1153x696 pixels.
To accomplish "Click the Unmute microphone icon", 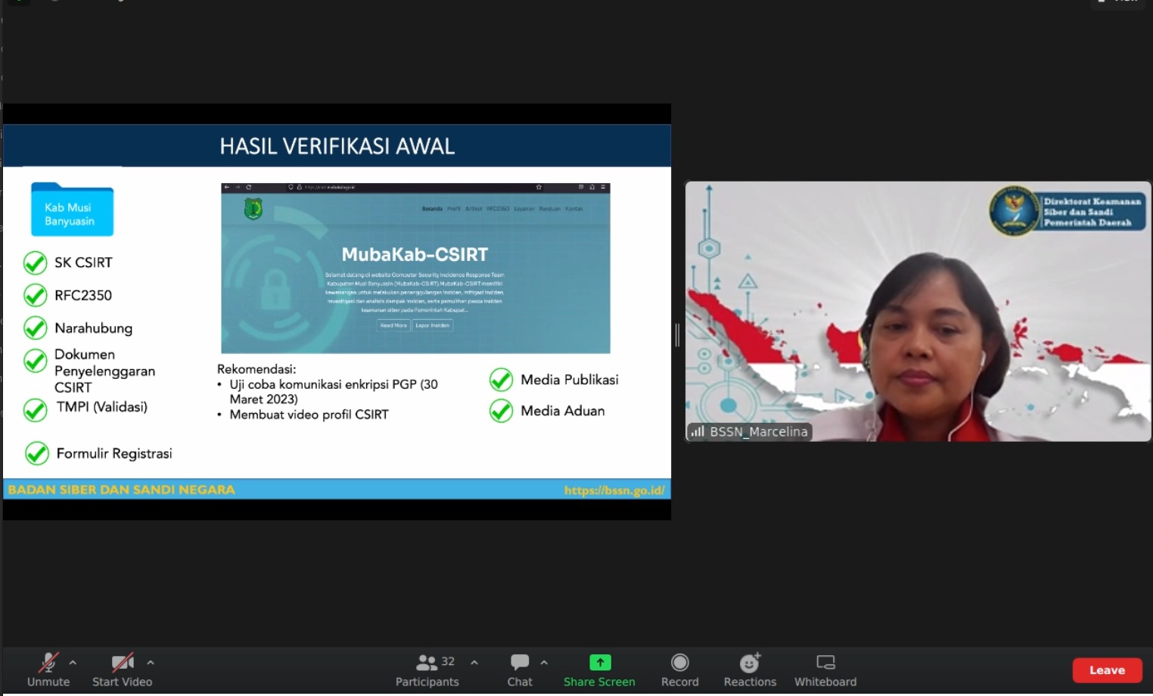I will click(48, 663).
